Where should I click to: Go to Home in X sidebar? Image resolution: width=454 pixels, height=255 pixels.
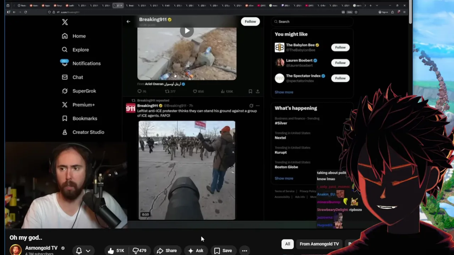coord(74,36)
